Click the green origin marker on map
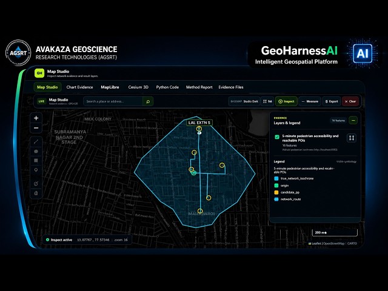Image resolution: width=388 pixels, height=291 pixels. click(x=194, y=173)
